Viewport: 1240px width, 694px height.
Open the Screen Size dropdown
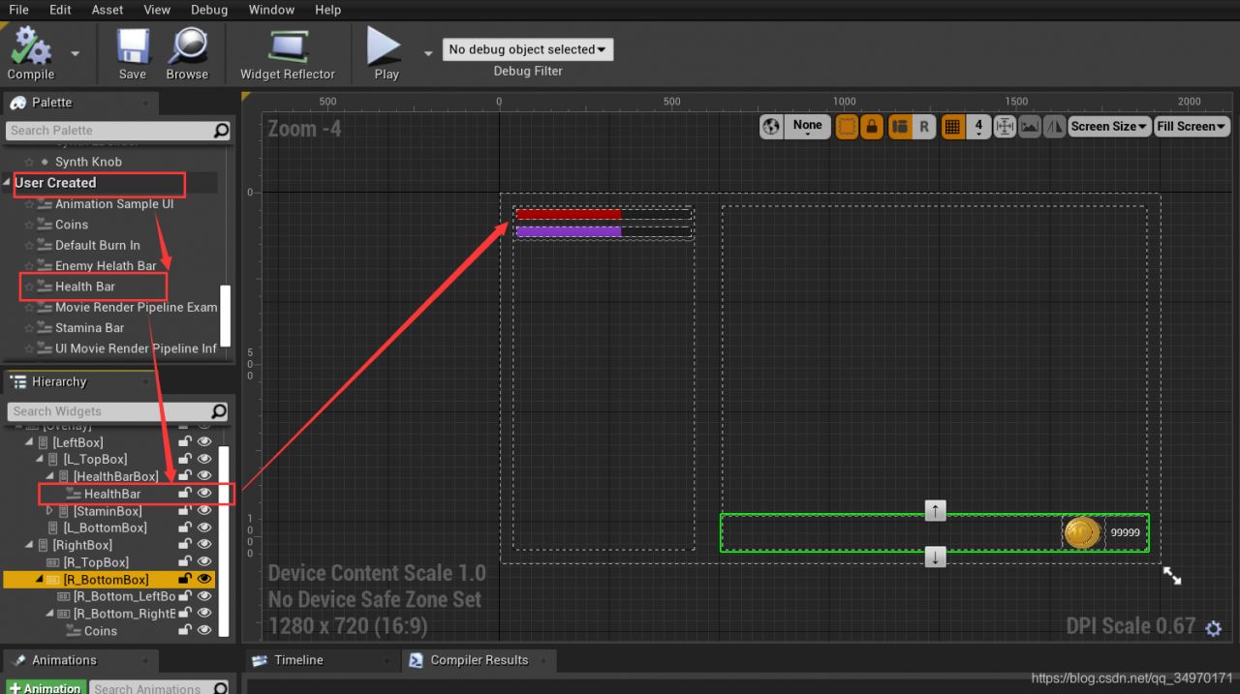[1109, 127]
